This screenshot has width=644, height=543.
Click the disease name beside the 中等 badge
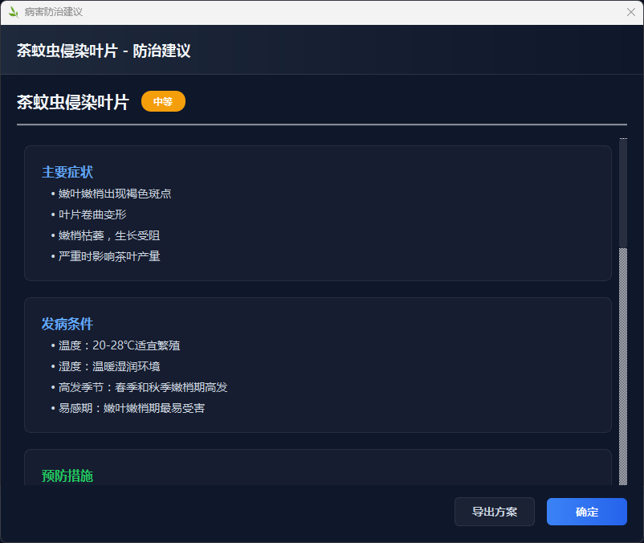tap(72, 102)
